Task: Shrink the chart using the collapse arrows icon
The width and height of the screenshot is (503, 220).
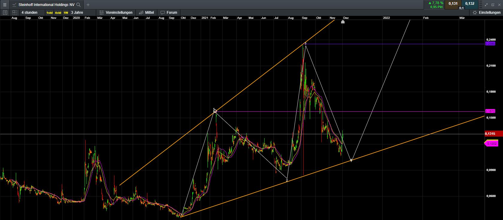Action: click(x=487, y=5)
